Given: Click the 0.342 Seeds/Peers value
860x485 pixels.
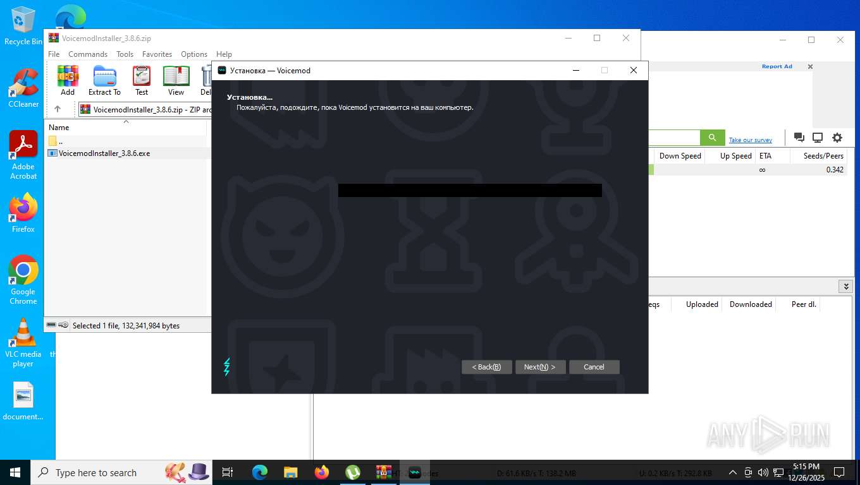Looking at the screenshot, I should (835, 170).
